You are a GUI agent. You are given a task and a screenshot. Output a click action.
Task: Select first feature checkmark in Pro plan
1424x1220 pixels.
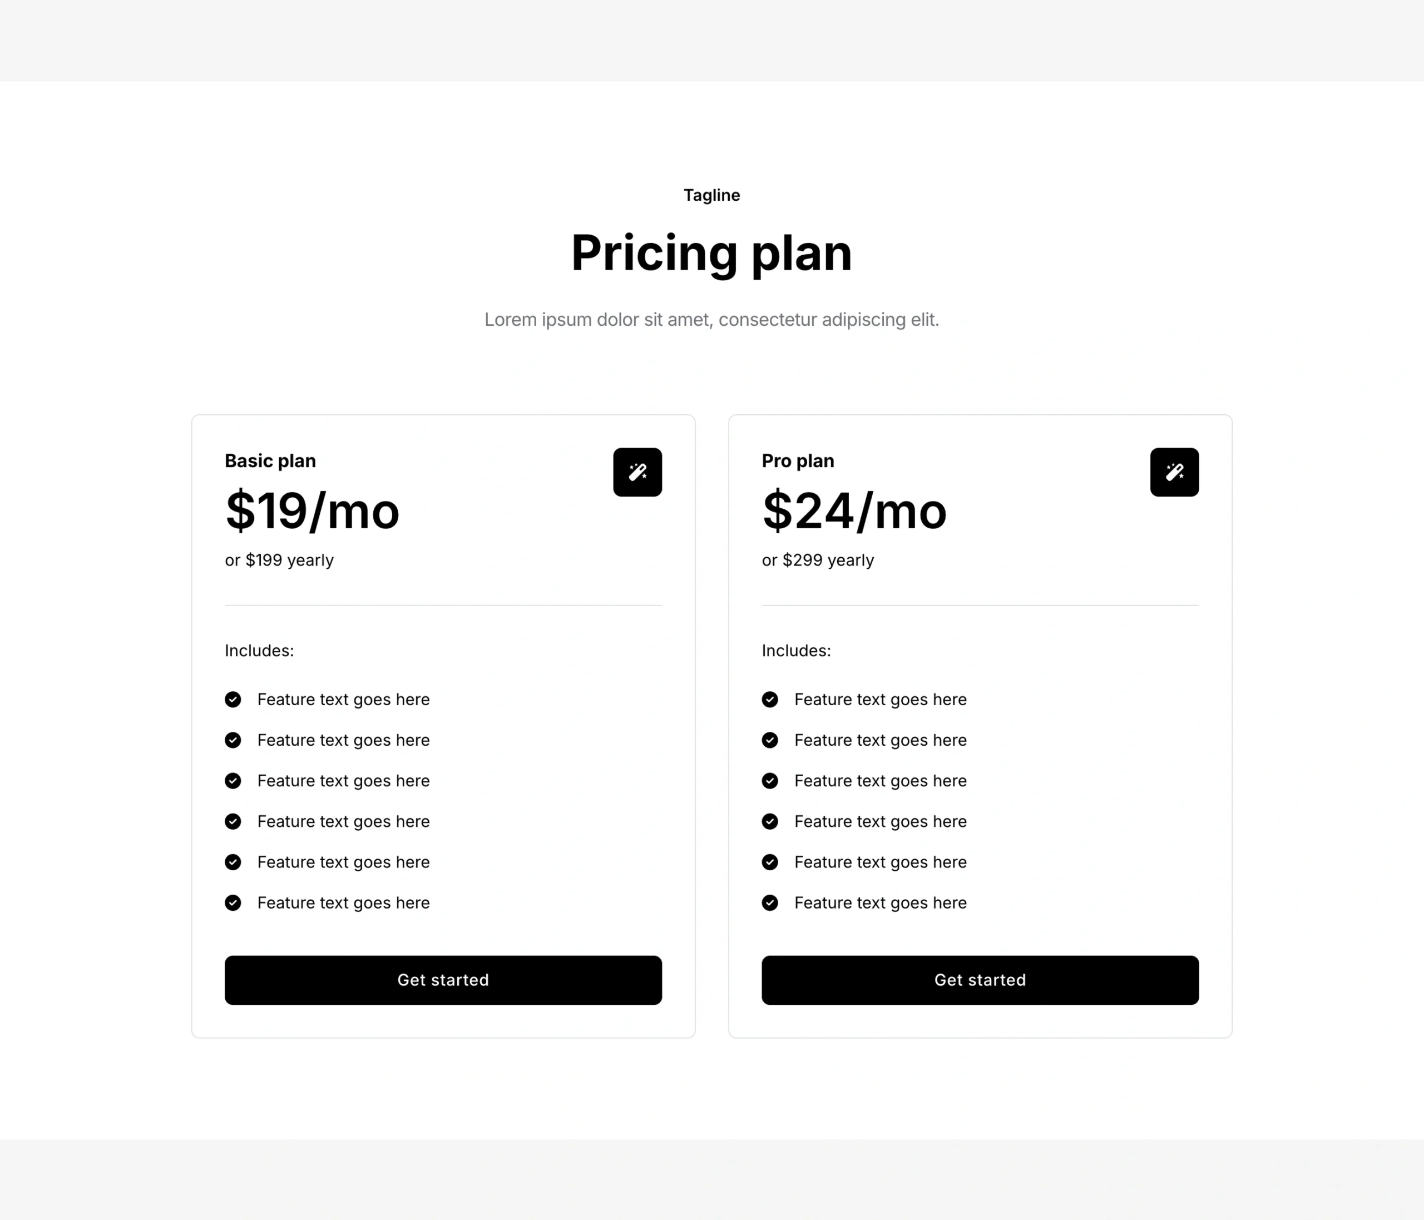(x=770, y=700)
